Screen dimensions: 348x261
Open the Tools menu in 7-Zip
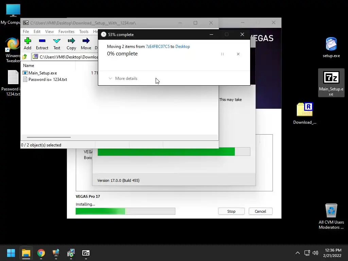[84, 32]
